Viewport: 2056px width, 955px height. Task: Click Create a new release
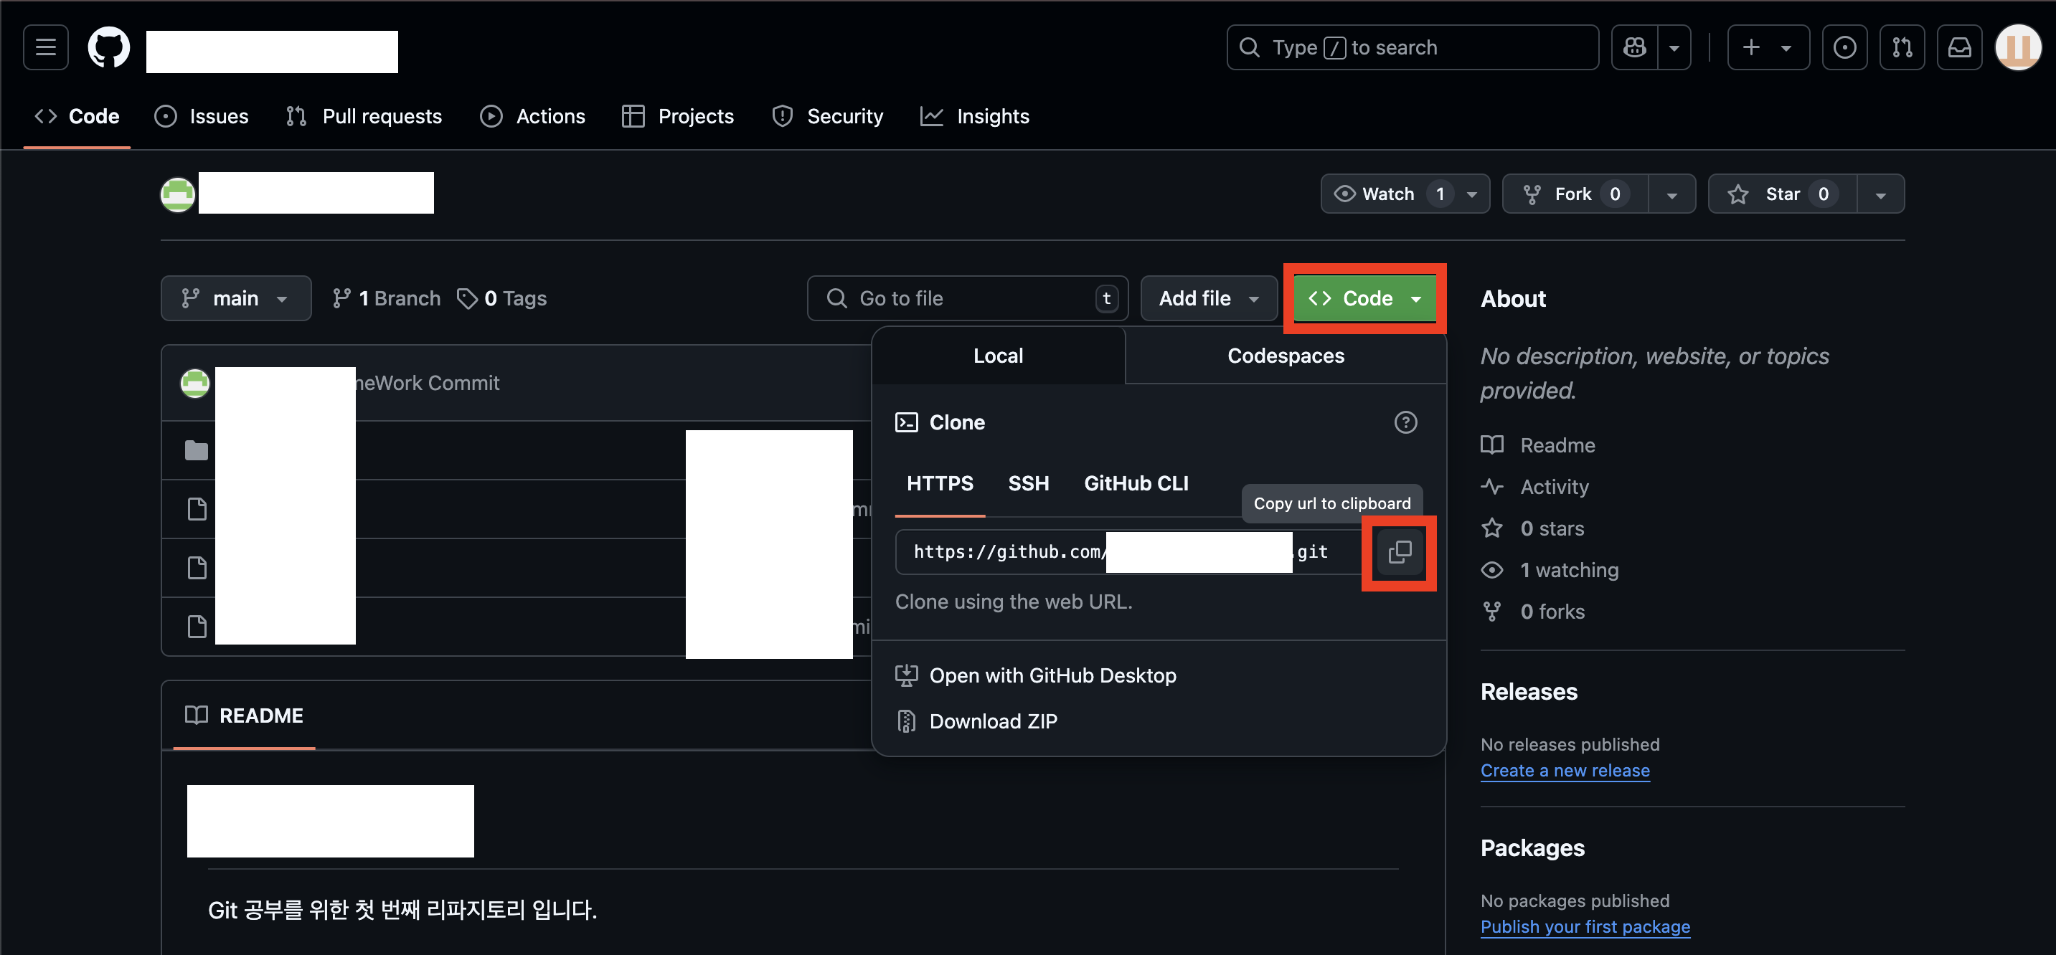[x=1565, y=770]
